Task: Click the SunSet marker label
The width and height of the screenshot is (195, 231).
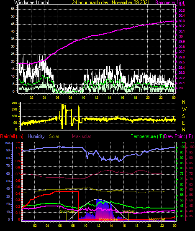Action: [128, 211]
